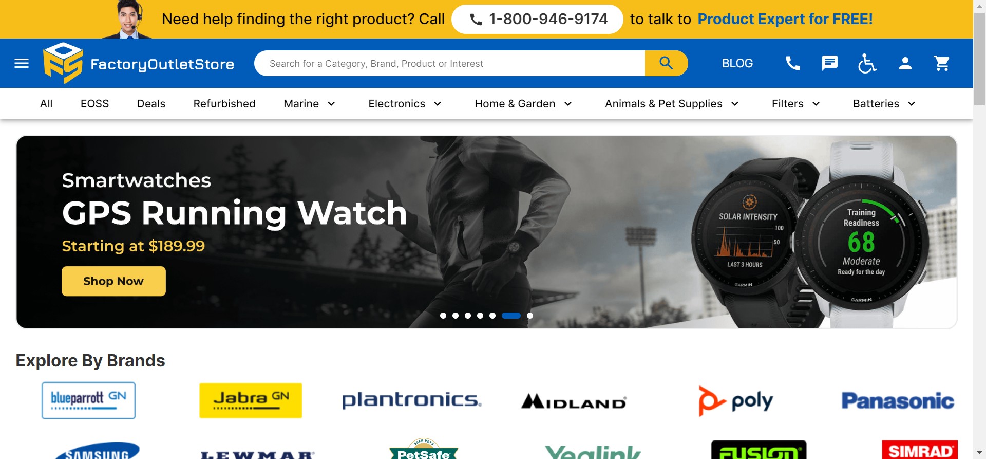Expand the Marine category dropdown
This screenshot has height=459, width=986.
(310, 104)
